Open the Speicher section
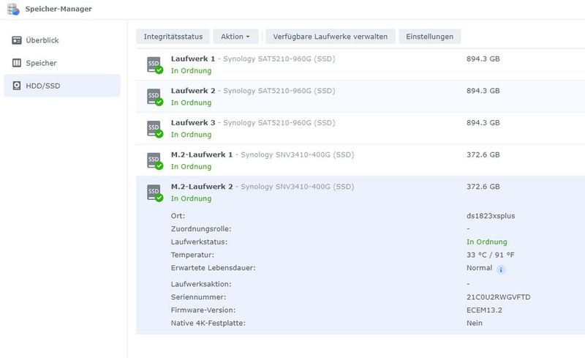The width and height of the screenshot is (585, 358). (62, 63)
